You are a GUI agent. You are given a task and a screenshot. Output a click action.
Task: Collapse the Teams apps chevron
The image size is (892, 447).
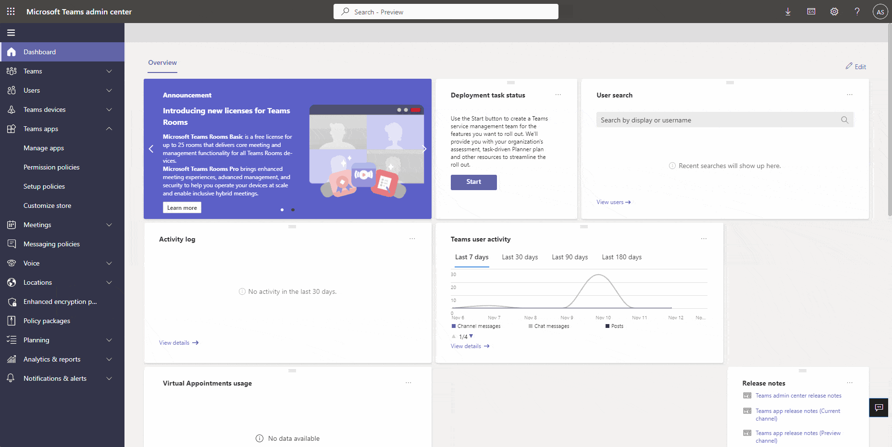click(109, 129)
